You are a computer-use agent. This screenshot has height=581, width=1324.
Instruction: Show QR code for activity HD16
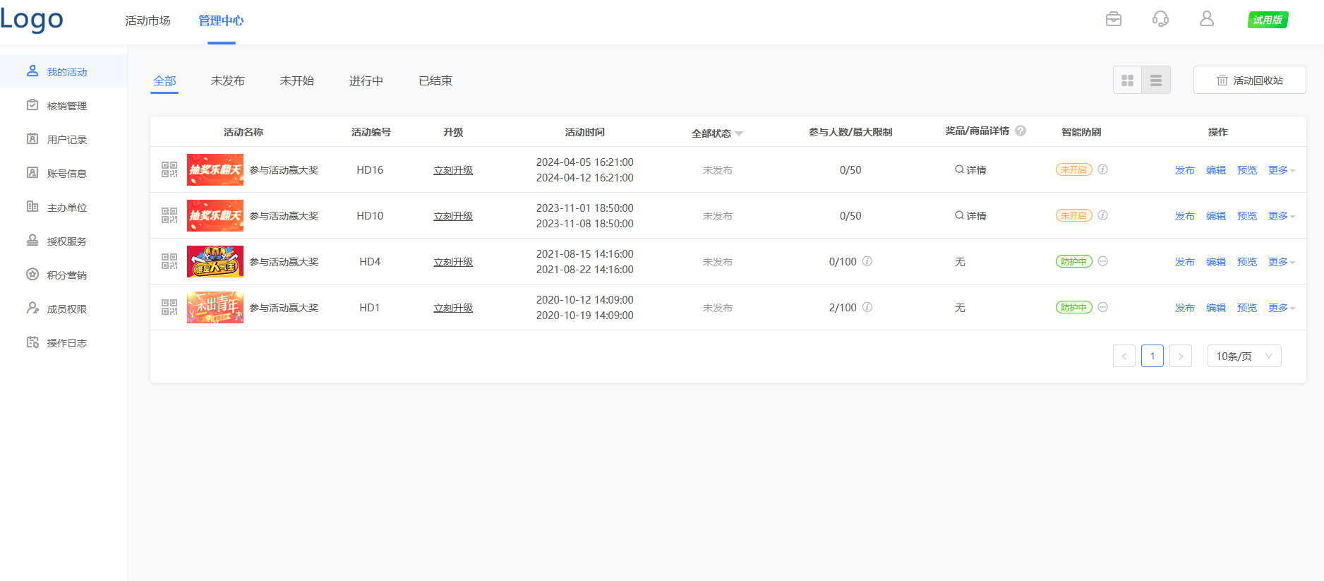tap(169, 169)
